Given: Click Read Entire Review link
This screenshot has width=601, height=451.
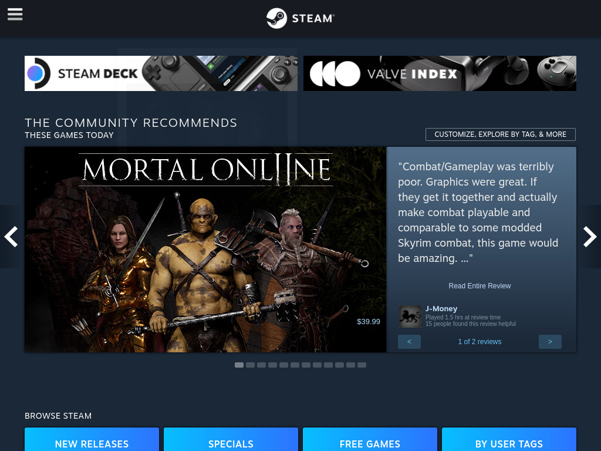Looking at the screenshot, I should pos(480,286).
